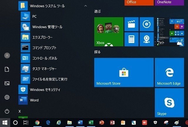Jump to the X letter heading
Screen dimensions: 188x127
(20, 111)
